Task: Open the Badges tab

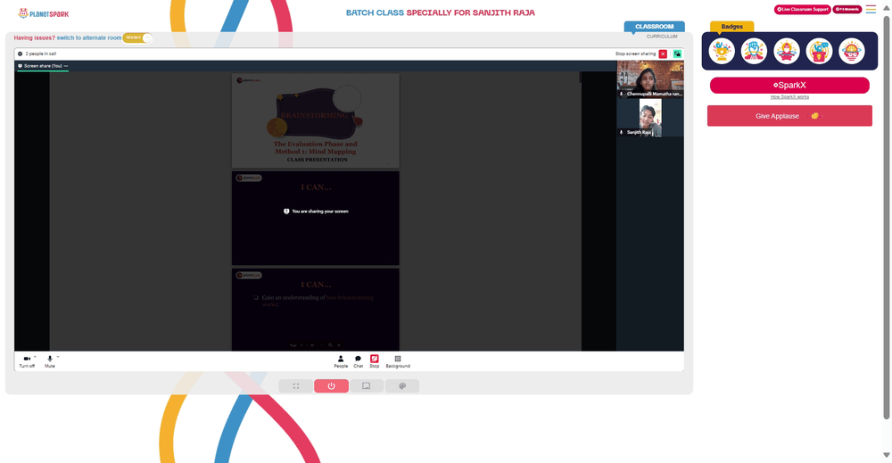Action: (731, 27)
